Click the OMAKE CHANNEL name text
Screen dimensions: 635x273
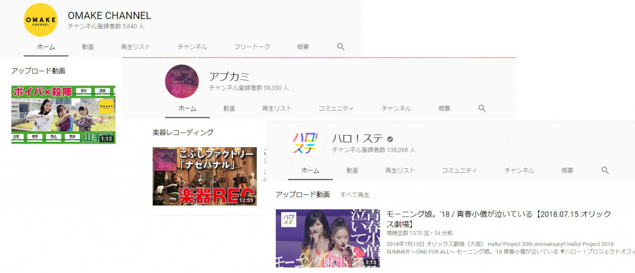tap(109, 15)
